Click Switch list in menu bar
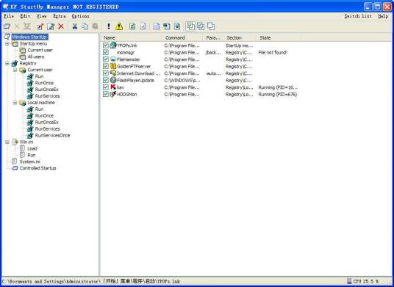Viewport: 394px width, 287px height. point(358,16)
